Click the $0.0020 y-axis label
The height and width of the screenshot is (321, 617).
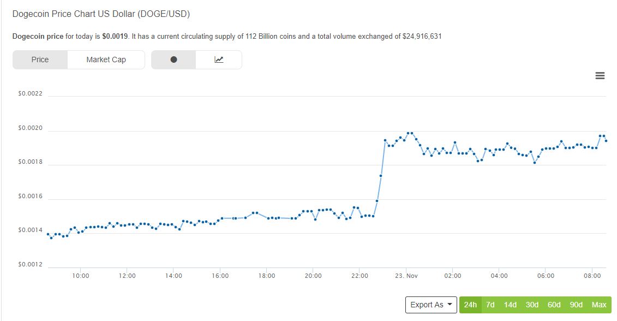click(x=31, y=128)
